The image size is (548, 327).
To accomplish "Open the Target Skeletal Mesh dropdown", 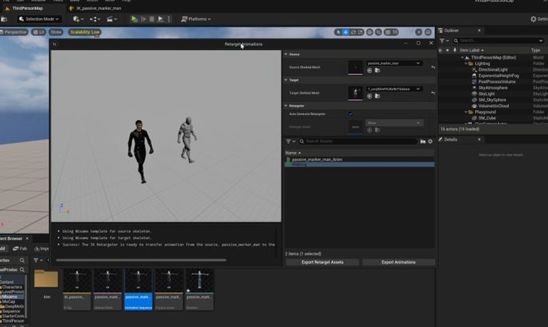I will [x=394, y=89].
